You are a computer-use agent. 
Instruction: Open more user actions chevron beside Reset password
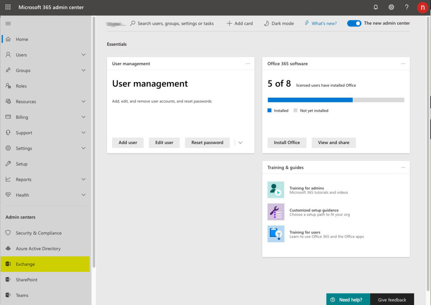239,143
